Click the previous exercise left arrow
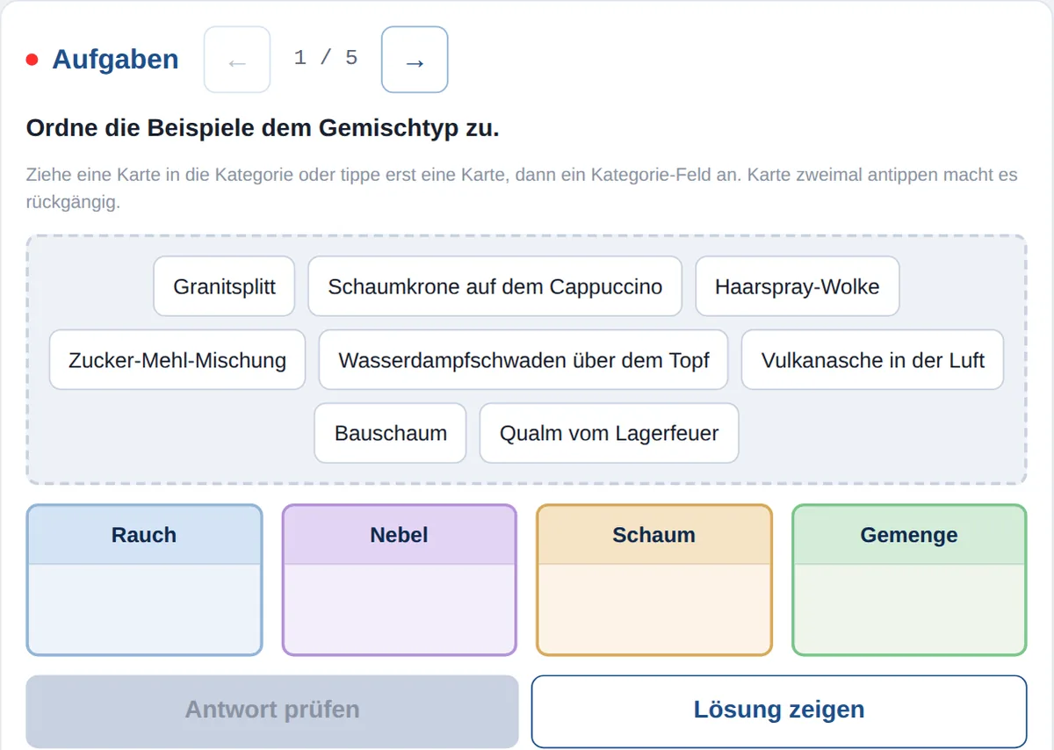 (237, 60)
